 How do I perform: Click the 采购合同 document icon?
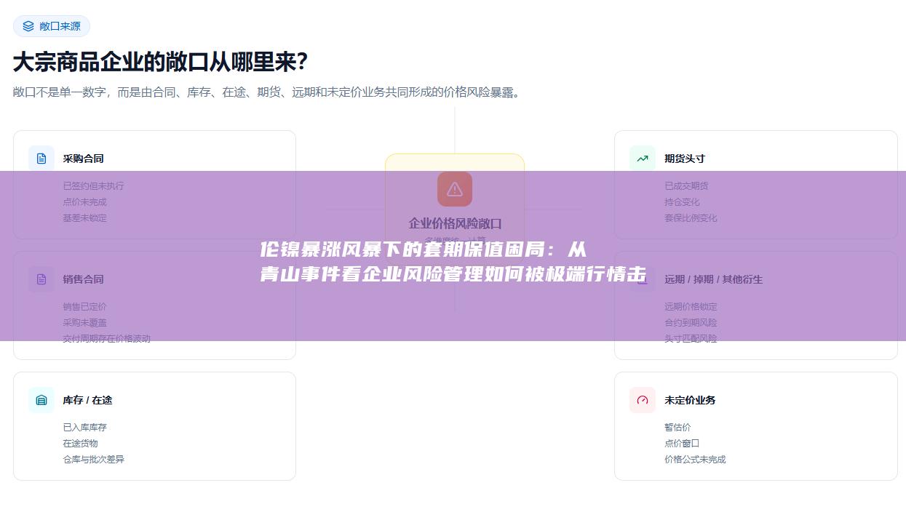pyautogui.click(x=41, y=159)
